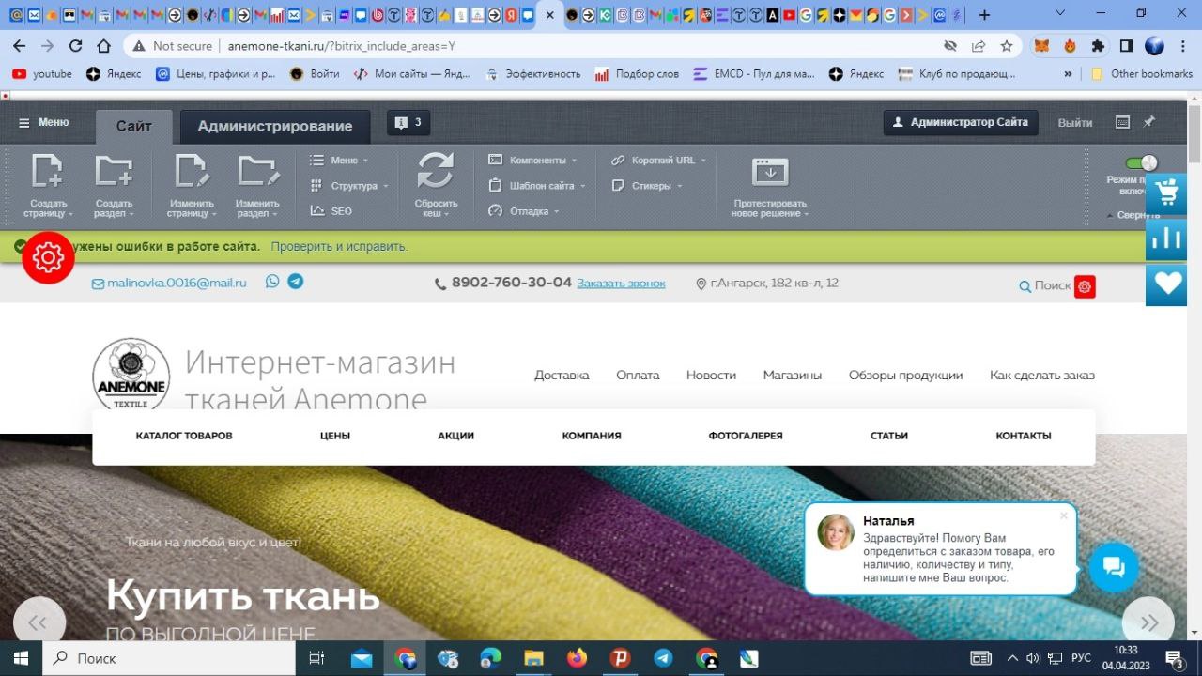The width and height of the screenshot is (1202, 676).
Task: Click the Anemone Textile logo
Action: 131,374
